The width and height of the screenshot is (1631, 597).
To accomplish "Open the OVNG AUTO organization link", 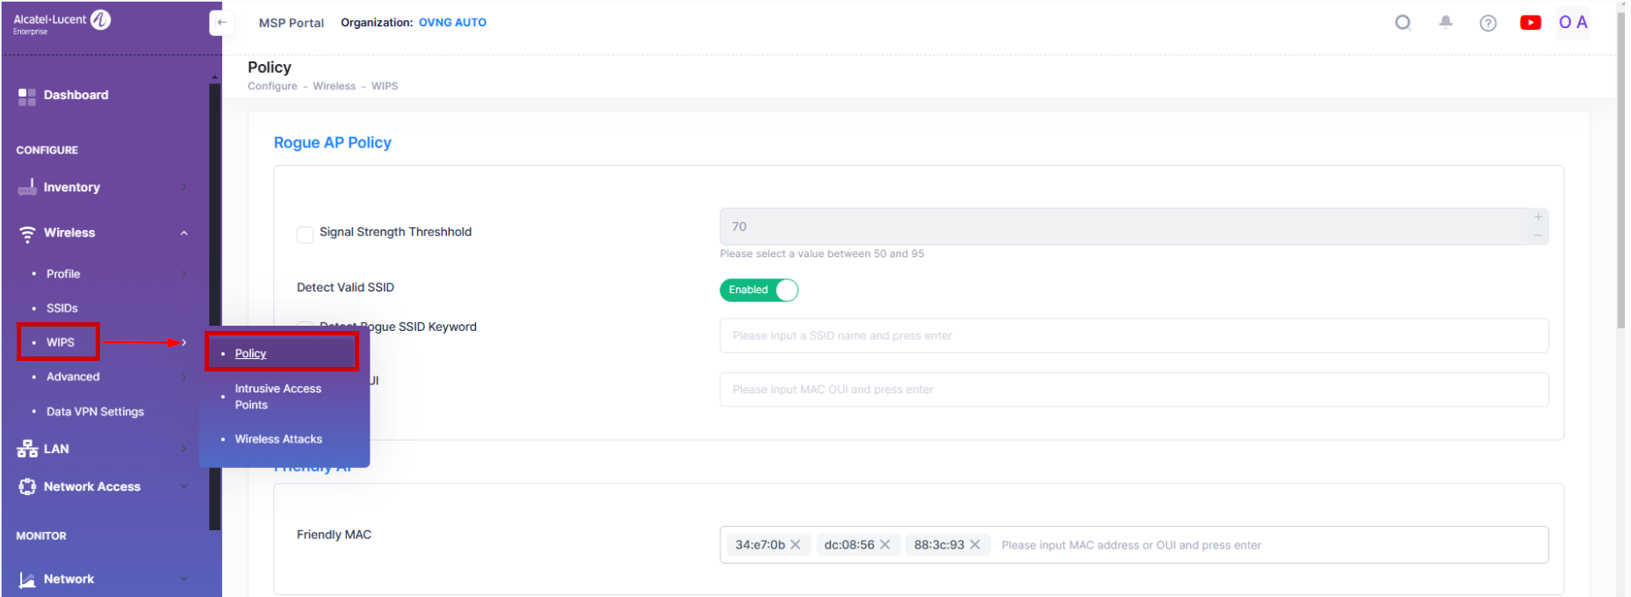I will [452, 23].
